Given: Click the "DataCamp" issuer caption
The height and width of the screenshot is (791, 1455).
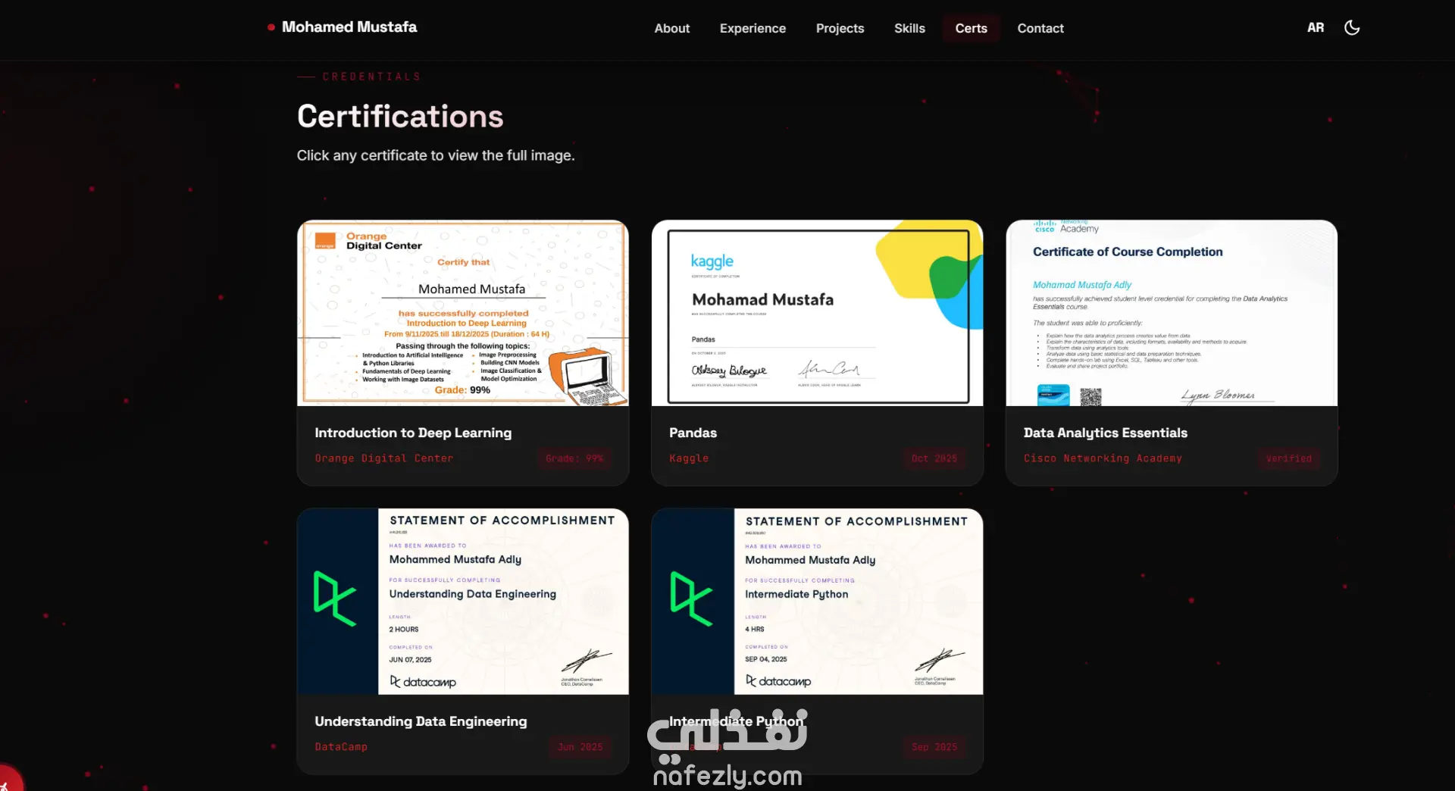Looking at the screenshot, I should (341, 747).
